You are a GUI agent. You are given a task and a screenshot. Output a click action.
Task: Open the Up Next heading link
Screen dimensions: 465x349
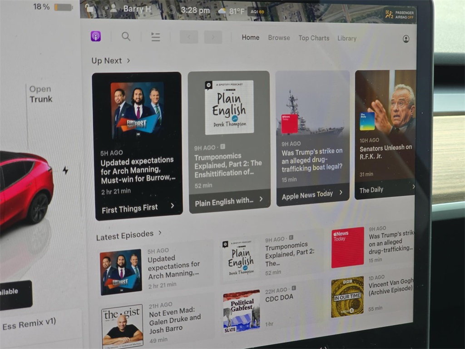point(106,60)
